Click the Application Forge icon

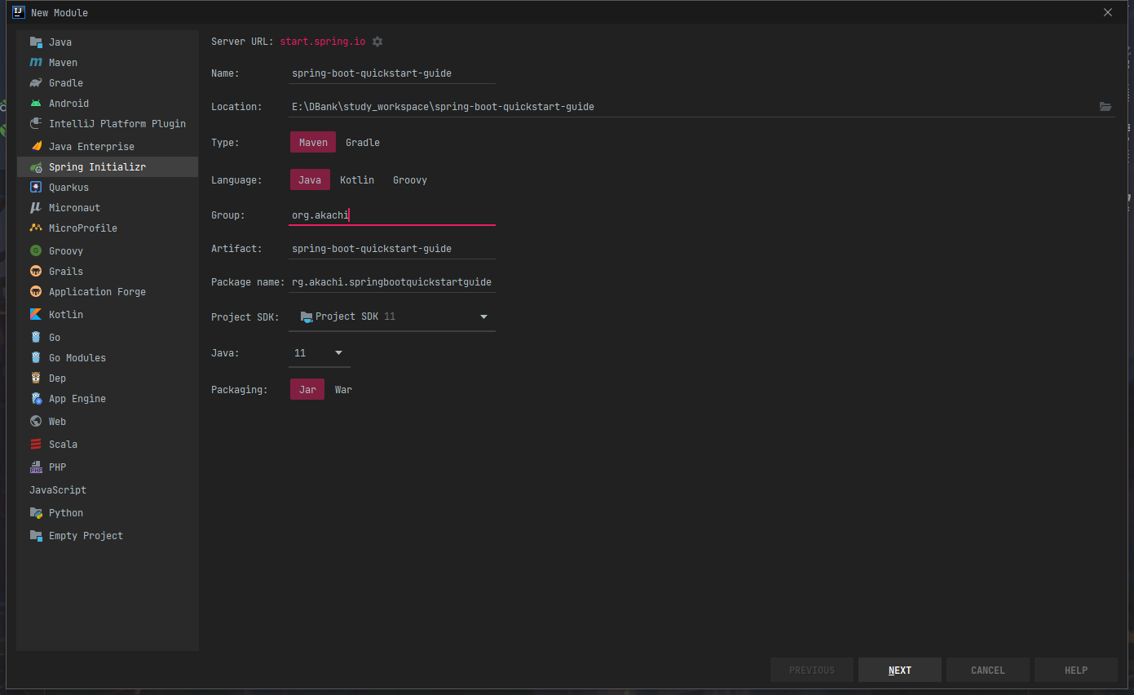pyautogui.click(x=36, y=291)
